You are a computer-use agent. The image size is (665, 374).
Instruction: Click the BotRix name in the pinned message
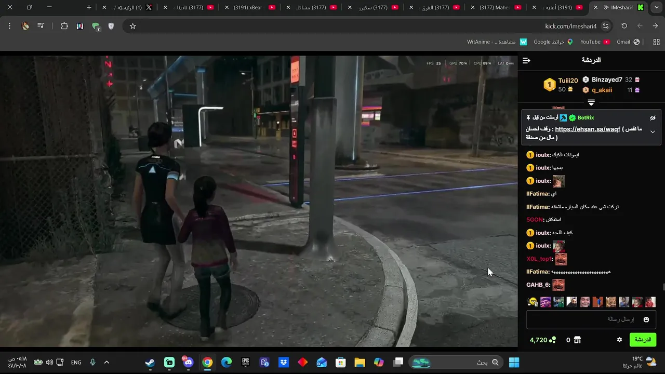[x=586, y=118]
